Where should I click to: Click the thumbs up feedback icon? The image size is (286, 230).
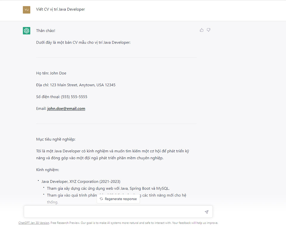pos(202,30)
